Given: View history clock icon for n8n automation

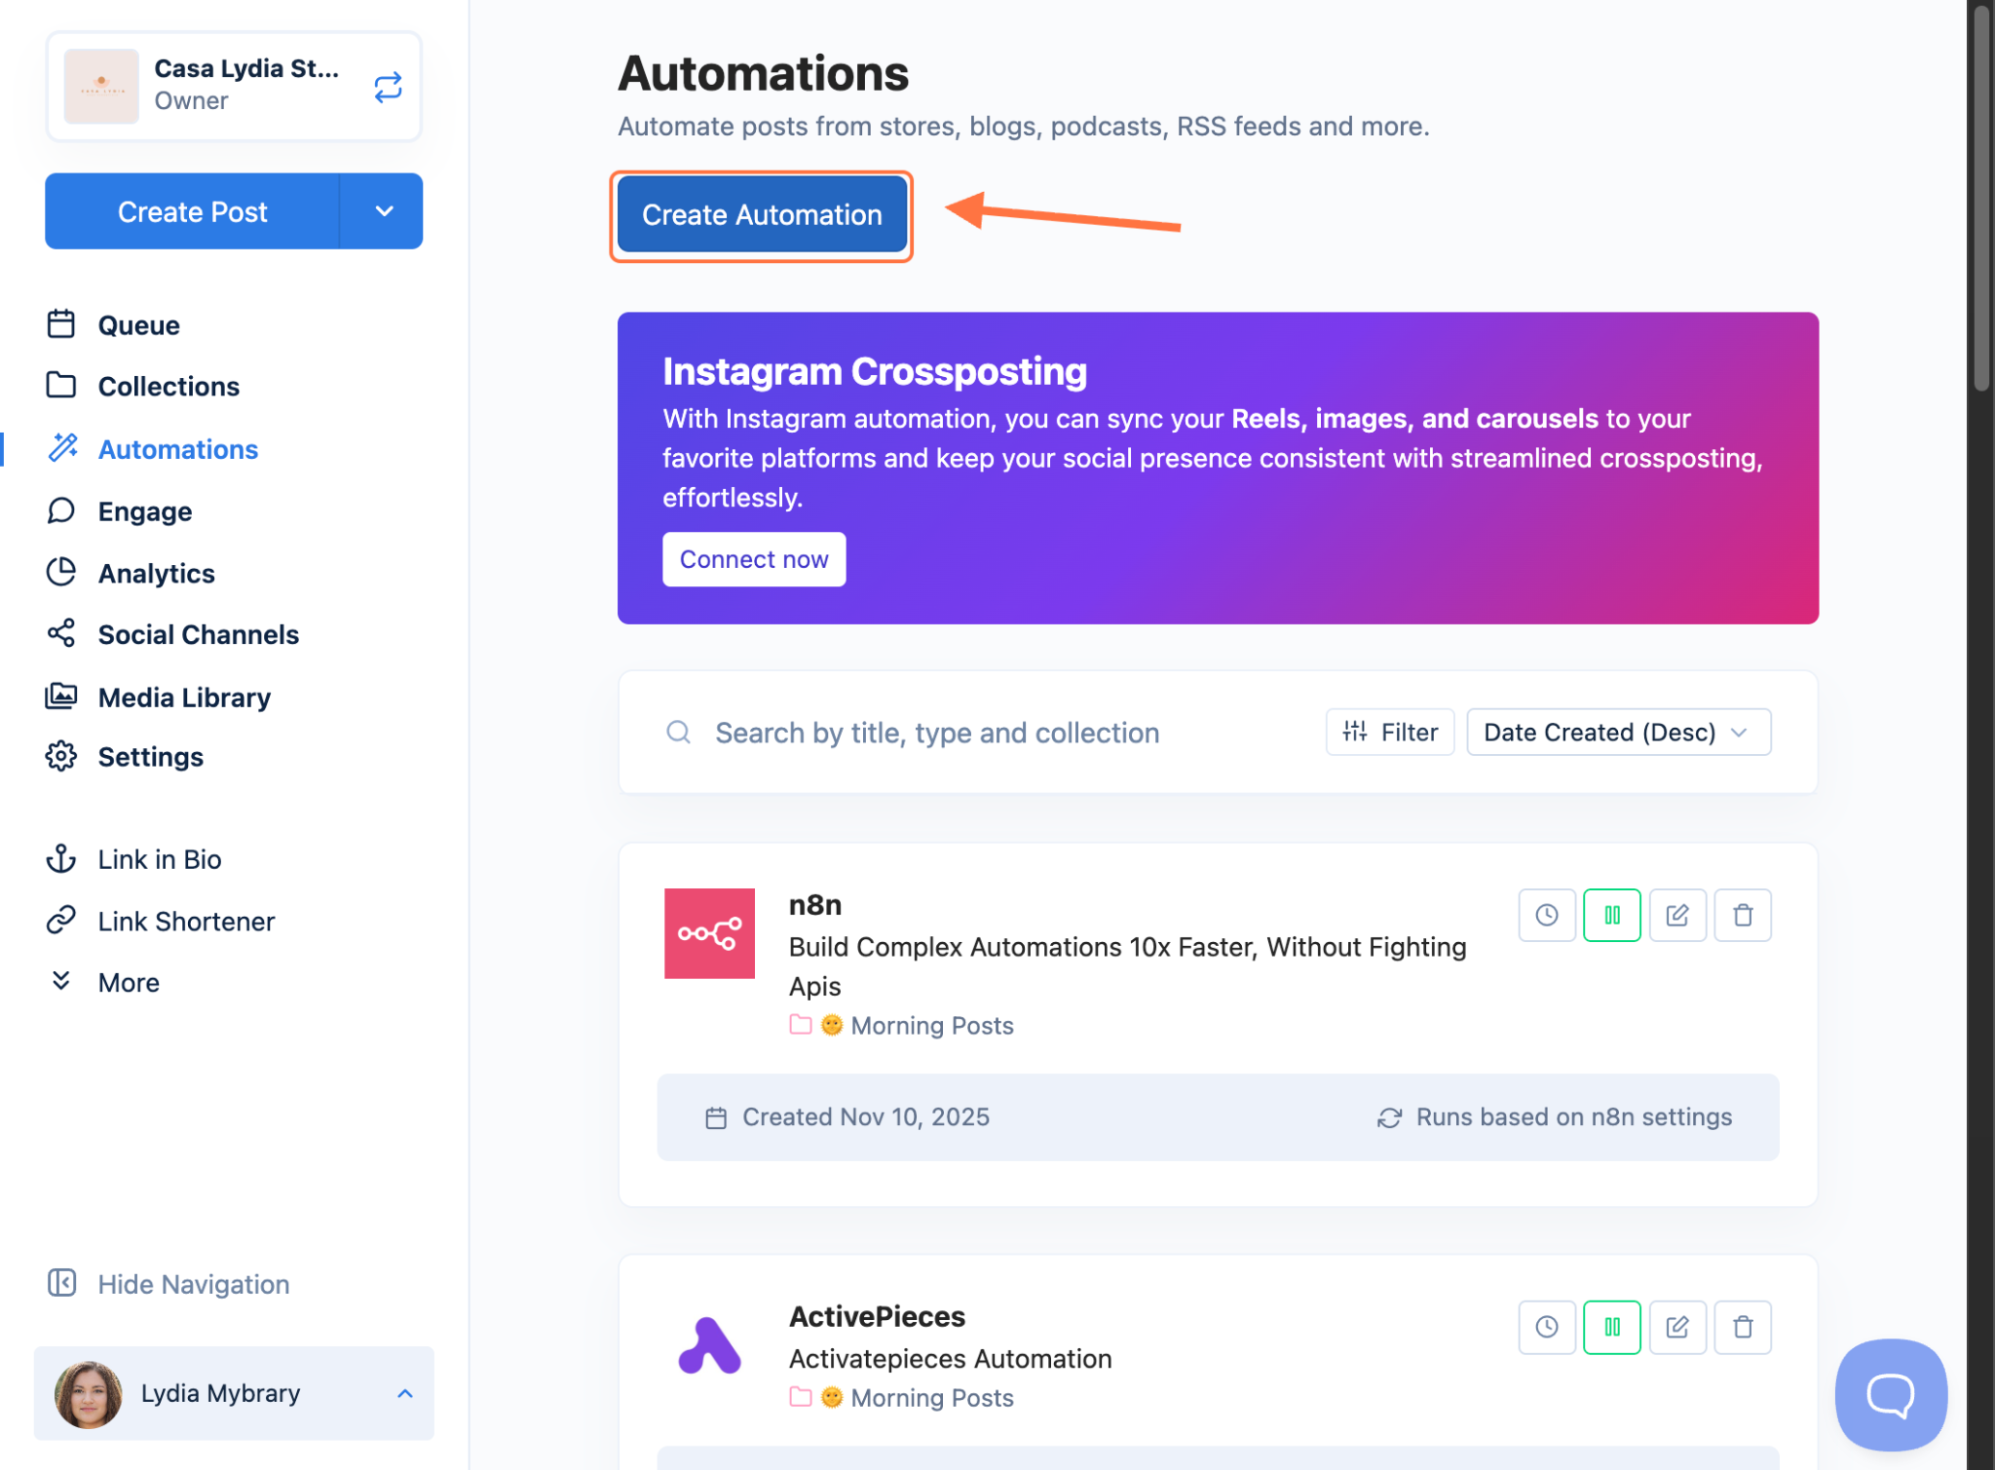Looking at the screenshot, I should coord(1546,915).
